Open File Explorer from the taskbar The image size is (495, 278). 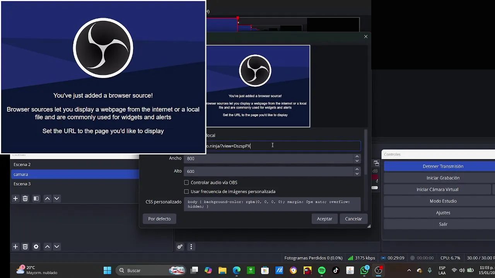[222, 271]
